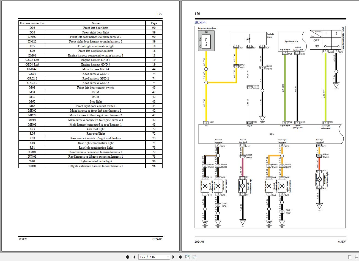Click the 2024/05 date on right page

[200, 242]
